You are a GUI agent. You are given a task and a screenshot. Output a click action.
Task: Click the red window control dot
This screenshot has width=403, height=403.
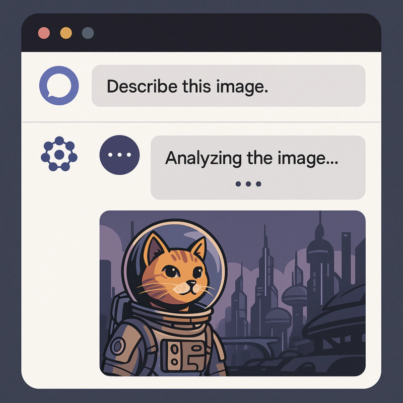click(x=44, y=33)
